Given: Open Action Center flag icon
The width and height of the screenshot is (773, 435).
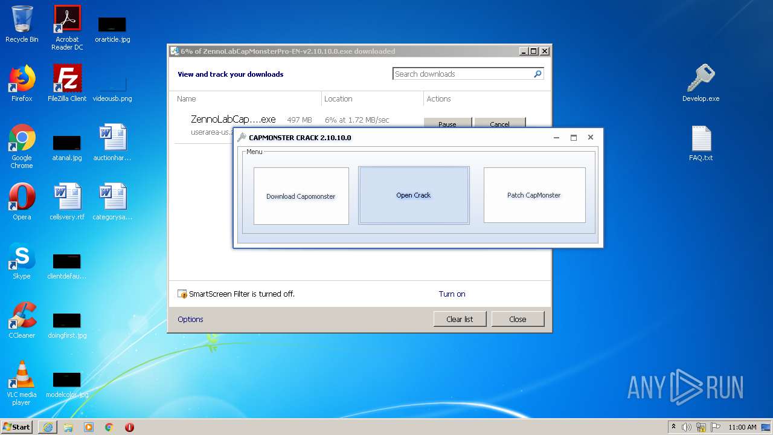Looking at the screenshot, I should [x=716, y=427].
